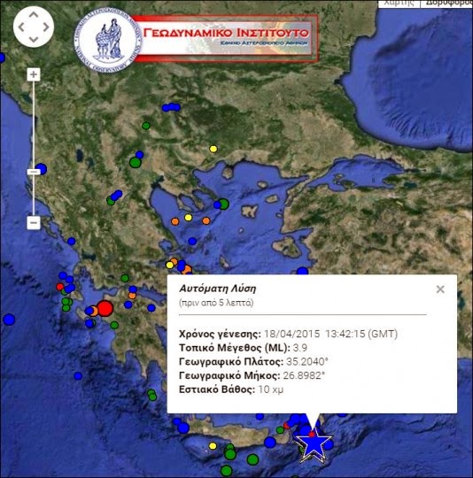Click the Χρόνος γένεσης label
This screenshot has width=473, height=478.
(220, 334)
